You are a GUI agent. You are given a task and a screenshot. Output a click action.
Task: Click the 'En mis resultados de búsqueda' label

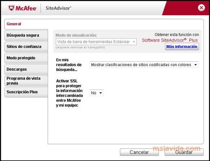(69, 65)
